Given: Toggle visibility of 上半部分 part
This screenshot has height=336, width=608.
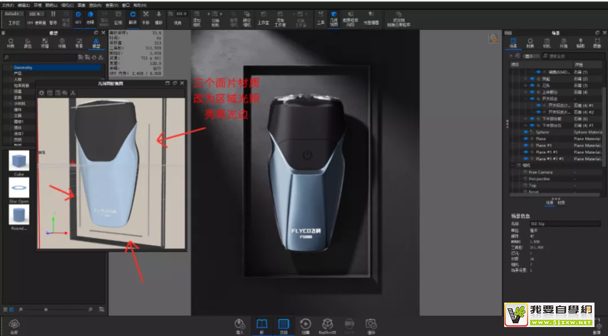Looking at the screenshot, I should coord(532,92).
